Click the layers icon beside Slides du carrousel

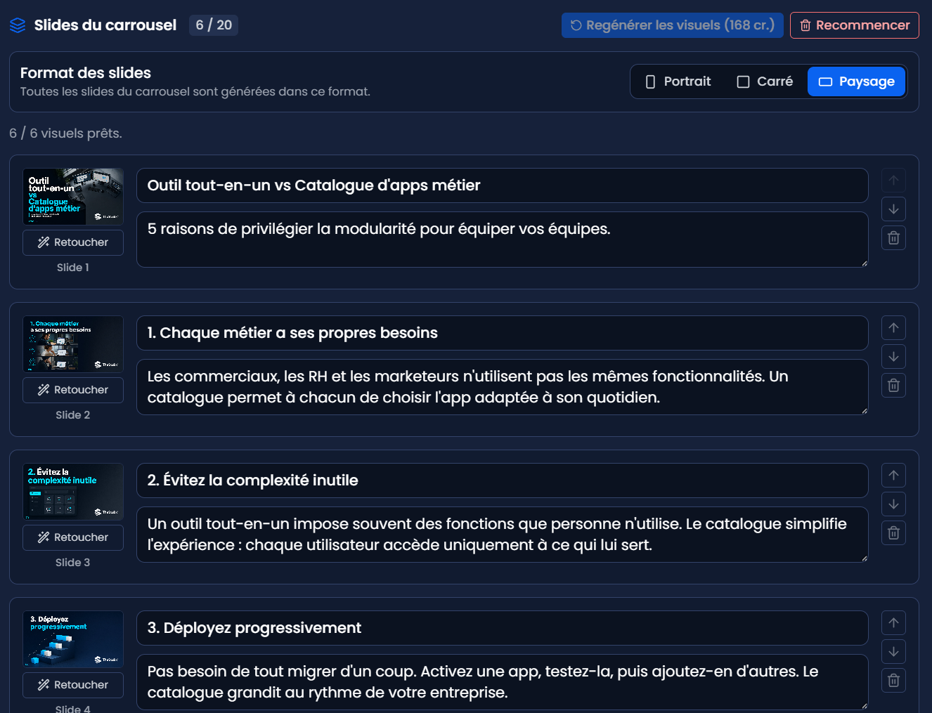point(18,25)
